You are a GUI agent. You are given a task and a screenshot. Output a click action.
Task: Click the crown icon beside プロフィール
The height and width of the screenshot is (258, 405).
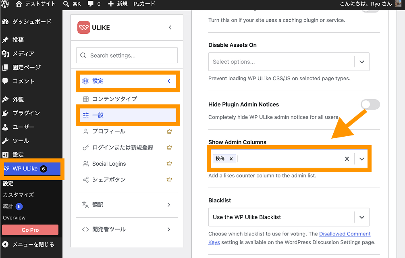point(169,131)
